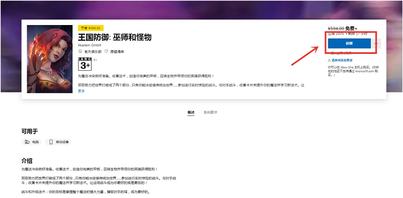
Task: Click the 官方俱乐部 club icon
Action: (80, 51)
